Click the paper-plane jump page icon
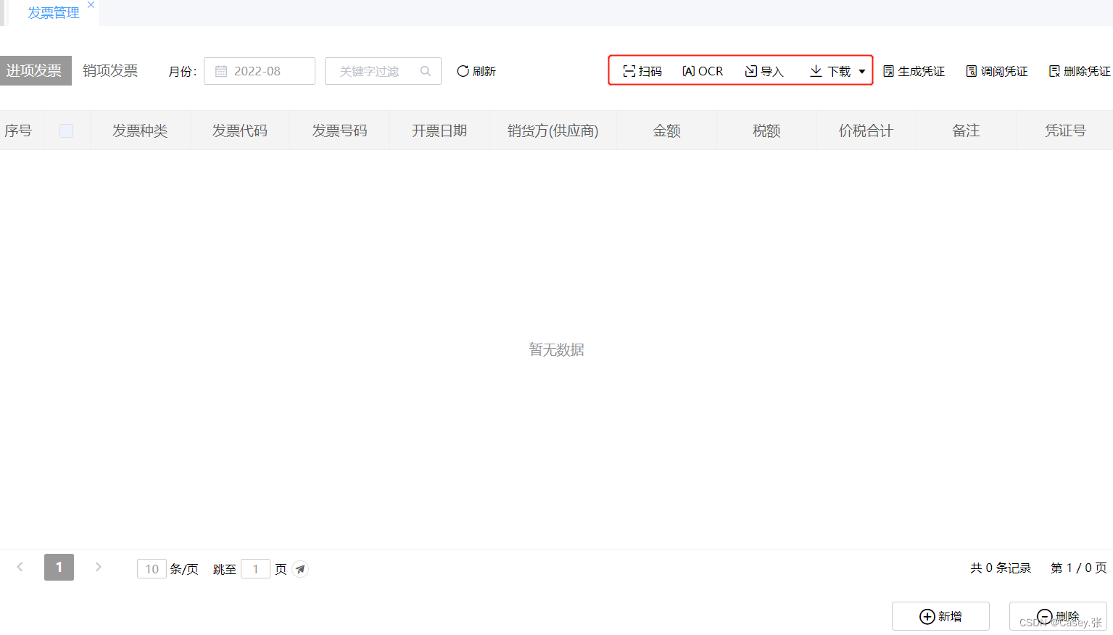This screenshot has width=1113, height=635. tap(300, 569)
